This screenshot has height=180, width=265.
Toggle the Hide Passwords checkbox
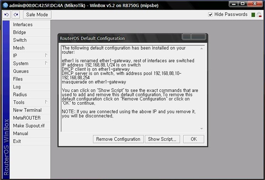coord(210,14)
